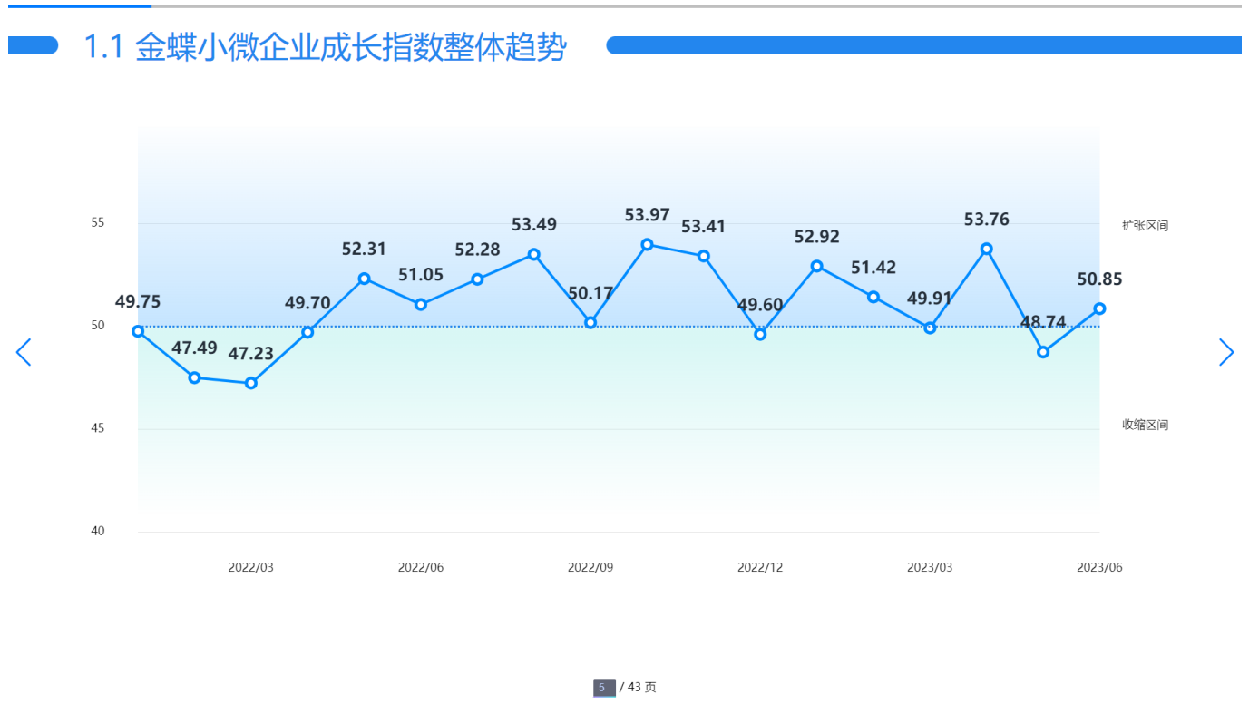This screenshot has width=1249, height=705.
Task: Select the data point labeled 47.23
Action: tap(251, 383)
